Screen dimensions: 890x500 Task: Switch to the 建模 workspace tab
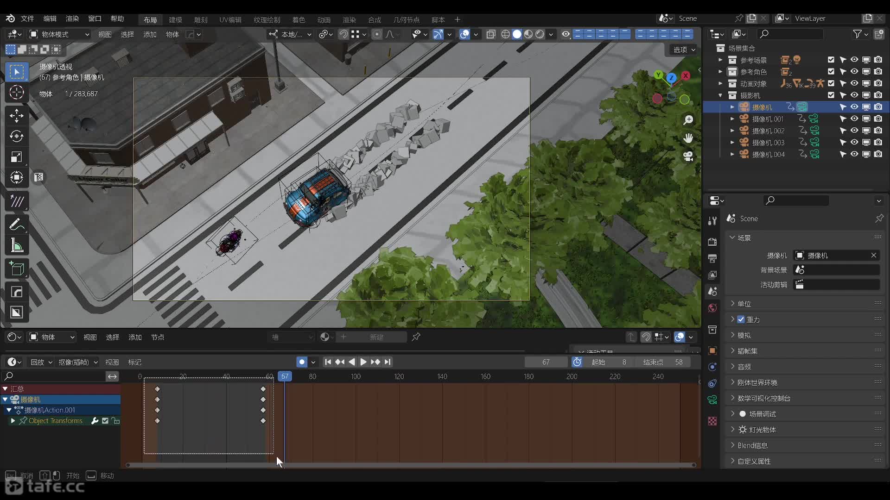point(175,19)
